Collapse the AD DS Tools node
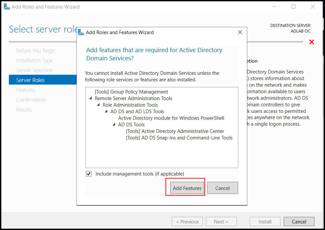 (114, 125)
